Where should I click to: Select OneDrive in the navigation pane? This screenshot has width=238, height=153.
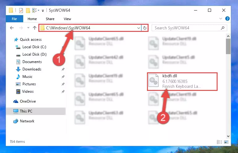(28, 101)
